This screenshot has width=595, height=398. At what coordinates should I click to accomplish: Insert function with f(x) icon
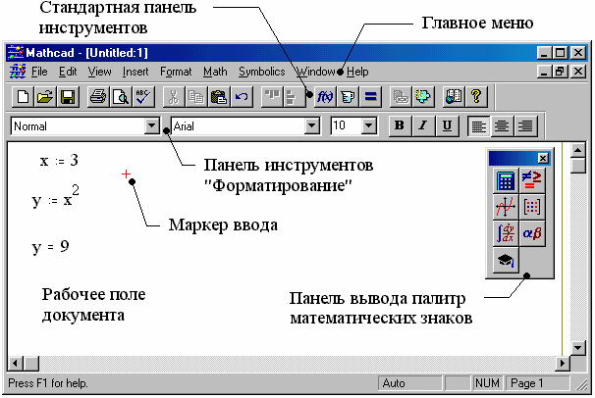coord(325,97)
